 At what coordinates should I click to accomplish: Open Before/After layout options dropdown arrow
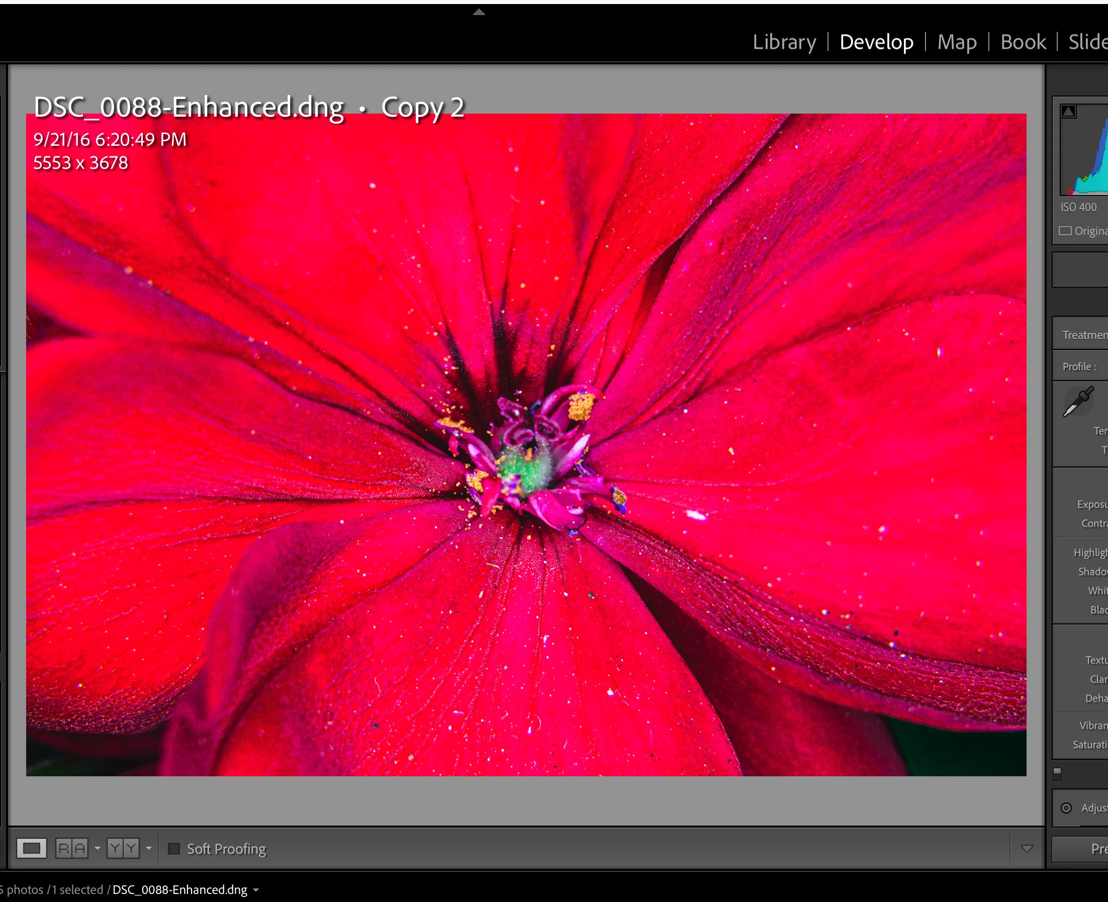[x=149, y=849]
